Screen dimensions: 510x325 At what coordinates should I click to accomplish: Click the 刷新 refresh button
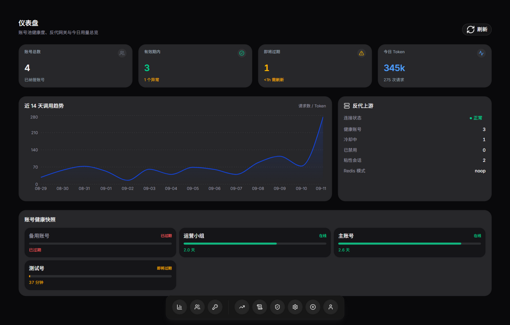point(477,30)
